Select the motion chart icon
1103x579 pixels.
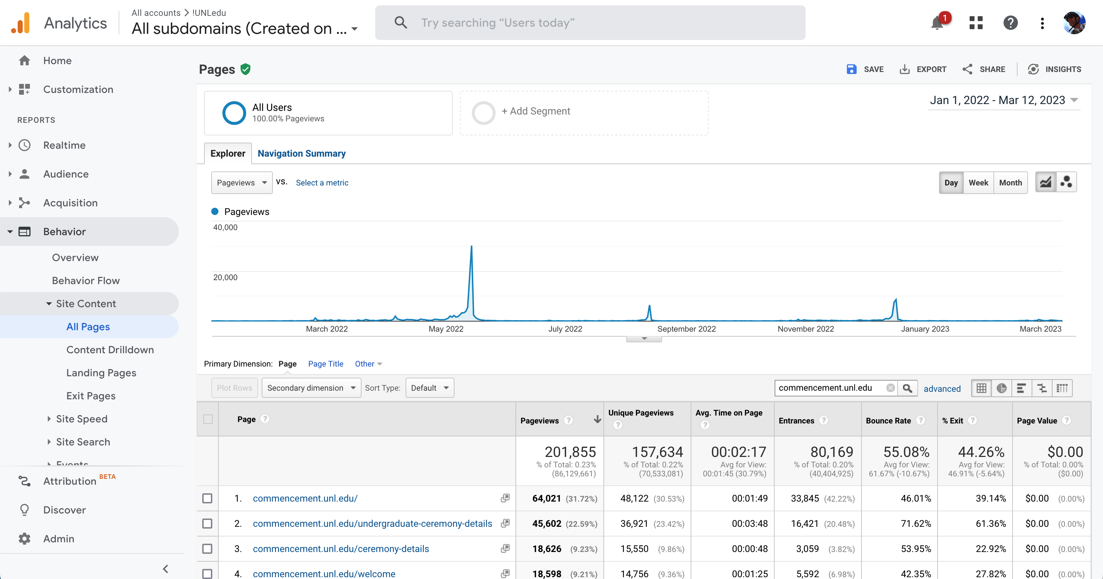(x=1066, y=183)
